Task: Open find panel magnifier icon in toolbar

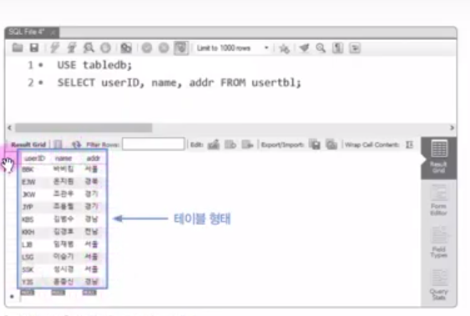Action: tap(321, 48)
